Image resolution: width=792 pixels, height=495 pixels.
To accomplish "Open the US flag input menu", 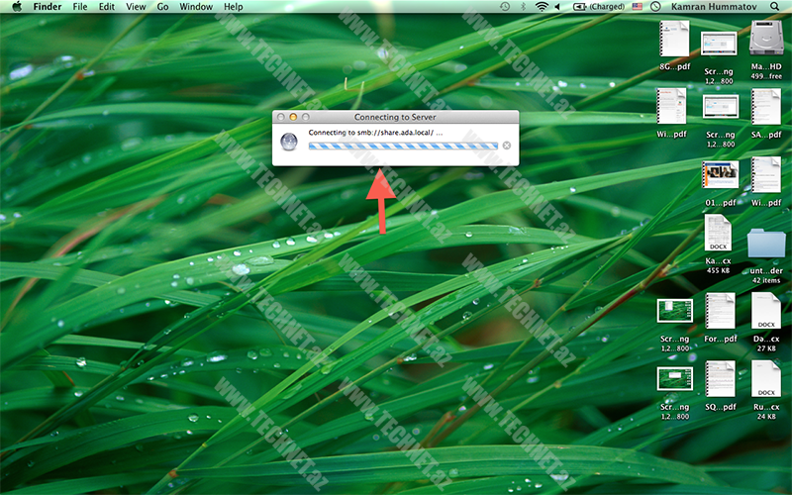I will tap(638, 7).
